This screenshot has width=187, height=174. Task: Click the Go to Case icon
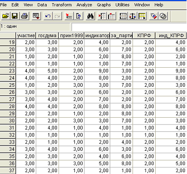[69, 16]
